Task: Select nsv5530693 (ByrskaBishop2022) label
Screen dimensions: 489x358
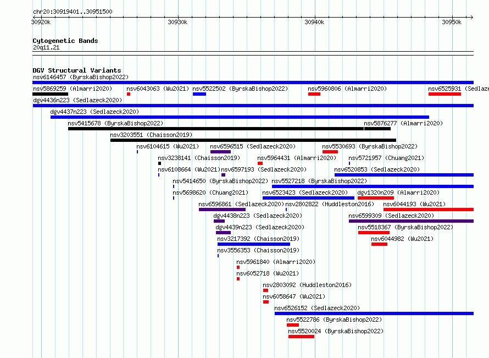Action: click(370, 146)
